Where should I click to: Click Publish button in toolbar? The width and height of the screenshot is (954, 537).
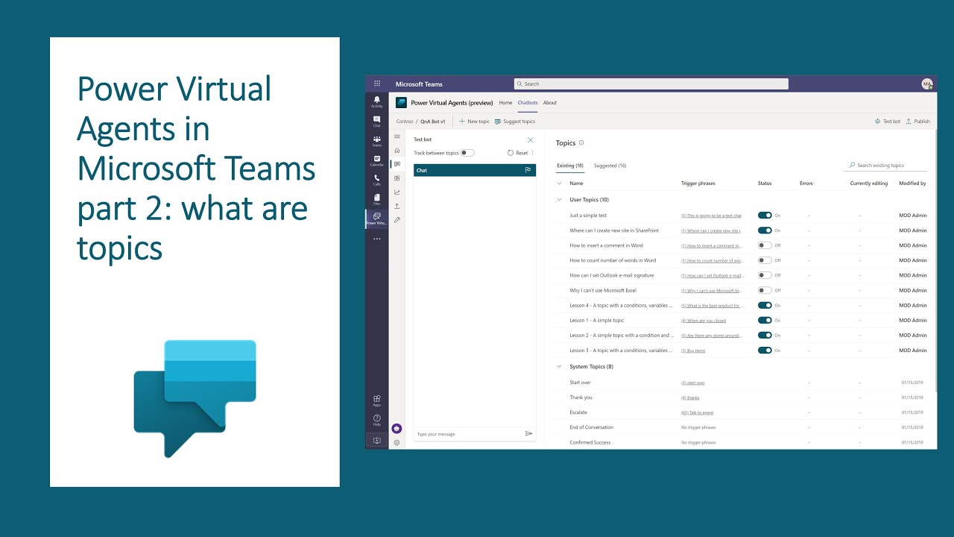[917, 122]
